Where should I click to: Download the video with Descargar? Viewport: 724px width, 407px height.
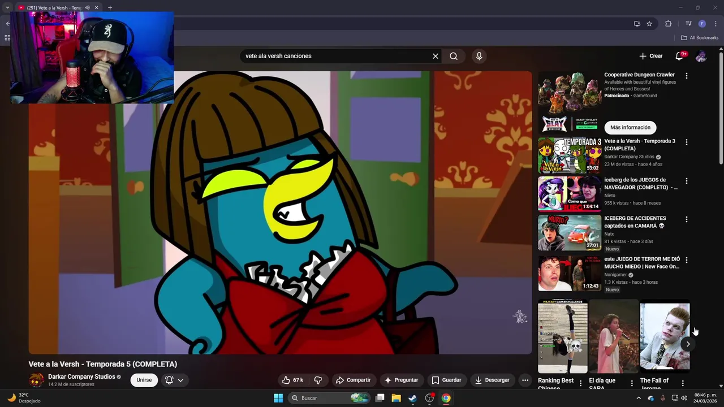pos(492,380)
